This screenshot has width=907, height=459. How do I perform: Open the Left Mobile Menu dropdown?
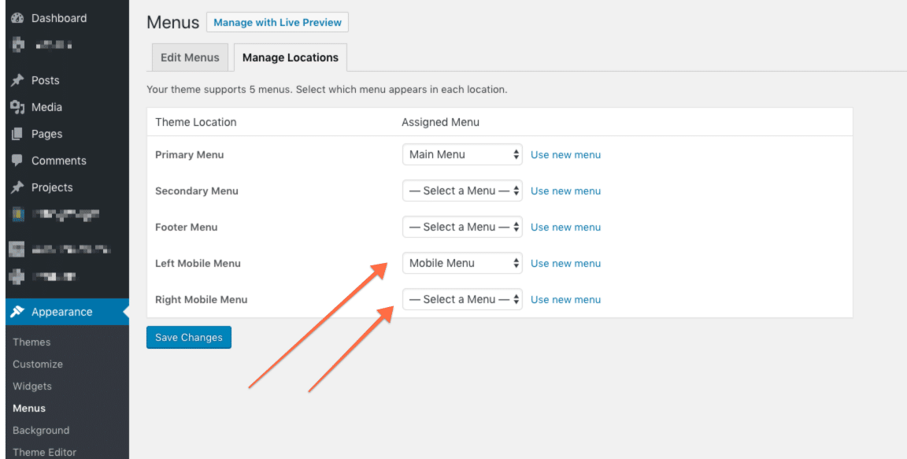(462, 263)
